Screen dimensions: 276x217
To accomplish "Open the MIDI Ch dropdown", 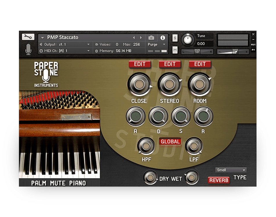I will tap(65, 51).
